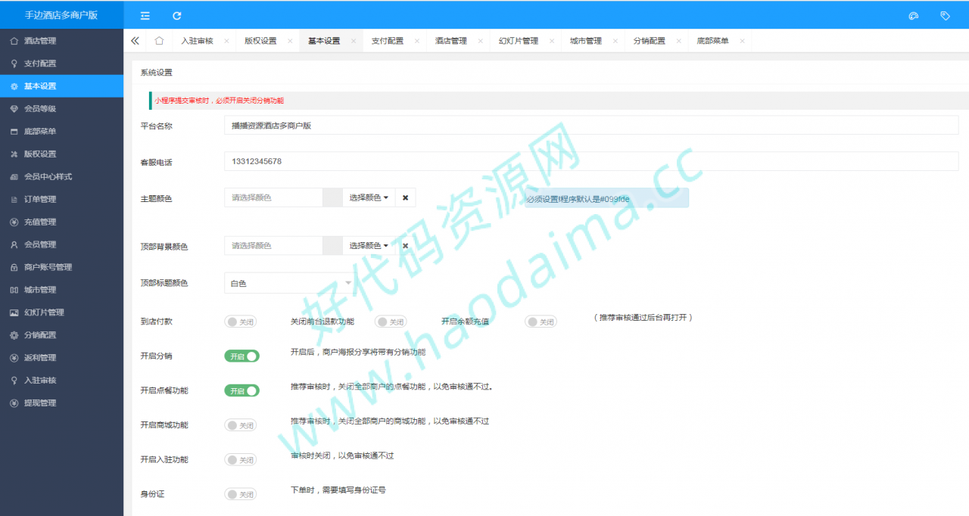
Task: Click 手边酒店多商户版 header title
Action: click(61, 15)
